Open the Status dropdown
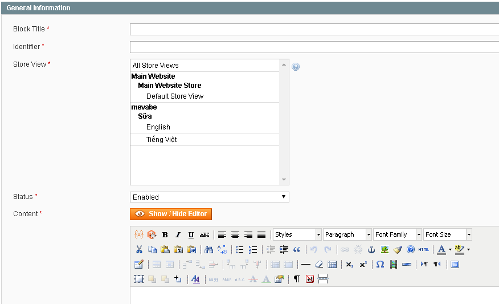Image resolution: width=499 pixels, height=304 pixels. click(209, 197)
